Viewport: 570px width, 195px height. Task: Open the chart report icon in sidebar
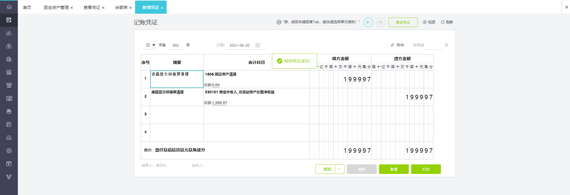pos(9,33)
